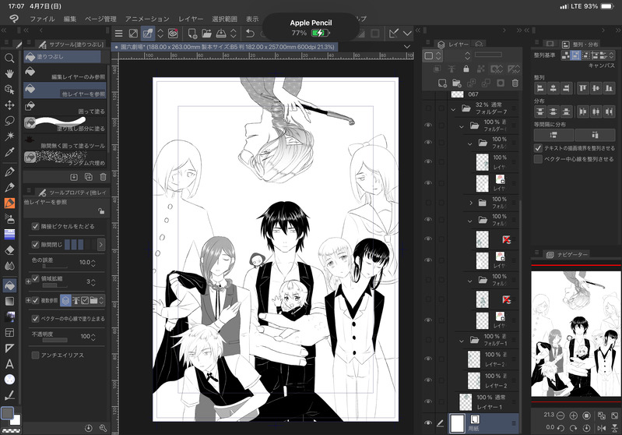Uncheck テキストの描画境界を整列させる
Screen dimensions: 622x435
pyautogui.click(x=538, y=148)
